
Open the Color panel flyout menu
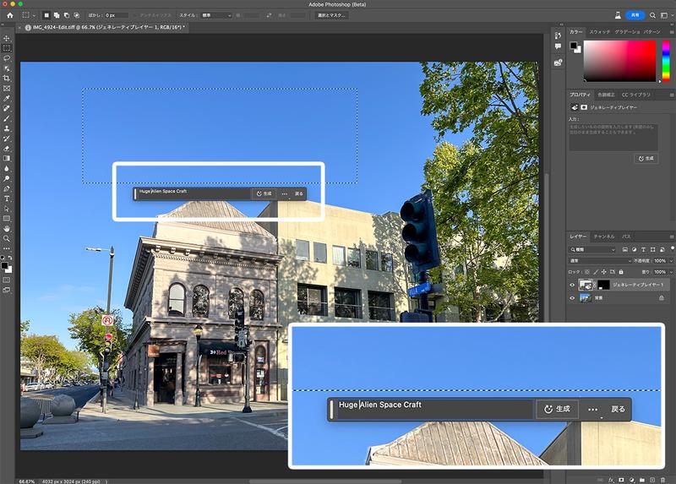[x=671, y=32]
